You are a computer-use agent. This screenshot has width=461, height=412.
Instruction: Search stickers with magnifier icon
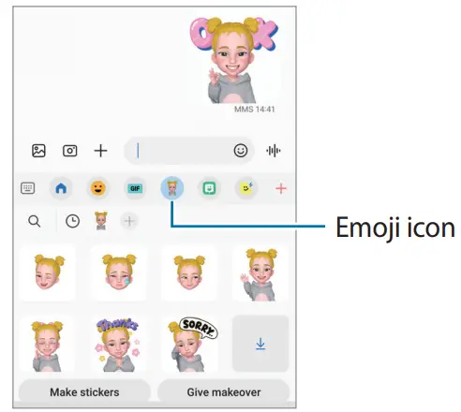click(34, 221)
